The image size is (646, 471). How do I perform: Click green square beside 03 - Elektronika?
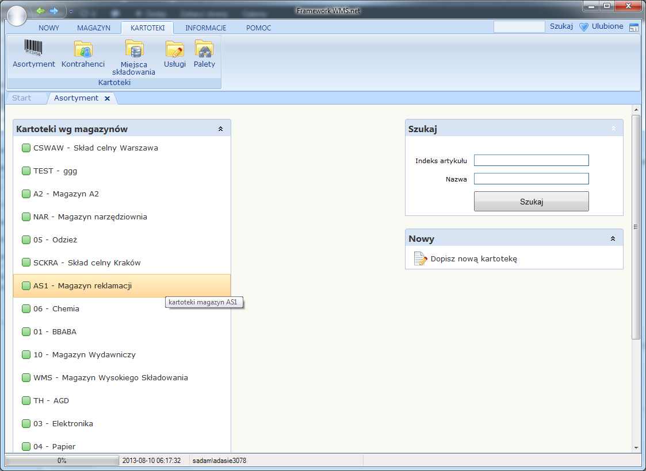coord(26,424)
